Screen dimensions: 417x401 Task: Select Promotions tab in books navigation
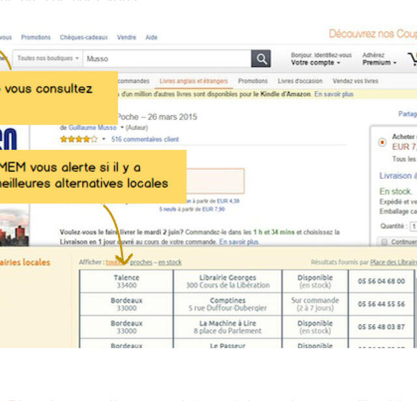click(x=253, y=81)
